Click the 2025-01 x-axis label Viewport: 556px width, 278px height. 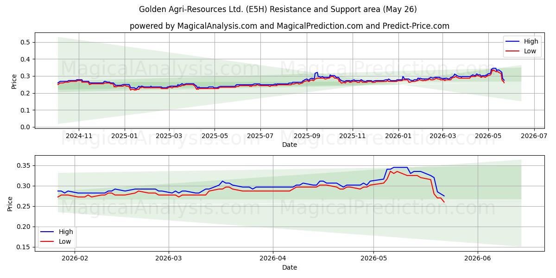[125, 136]
